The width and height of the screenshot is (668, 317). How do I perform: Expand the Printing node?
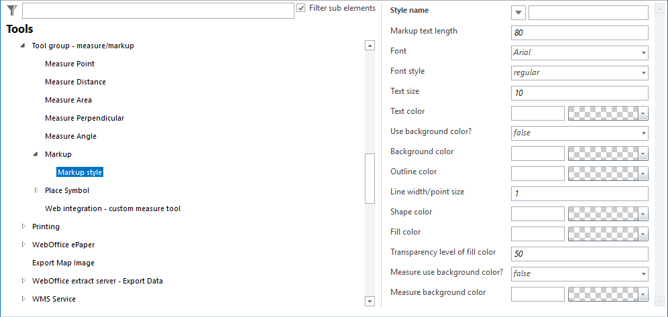click(23, 227)
